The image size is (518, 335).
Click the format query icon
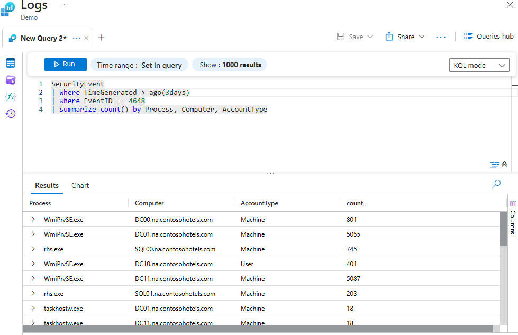click(x=495, y=165)
